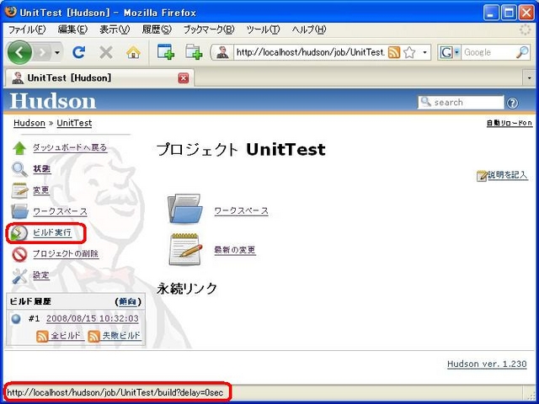Click the tools configure icon

coord(19,276)
